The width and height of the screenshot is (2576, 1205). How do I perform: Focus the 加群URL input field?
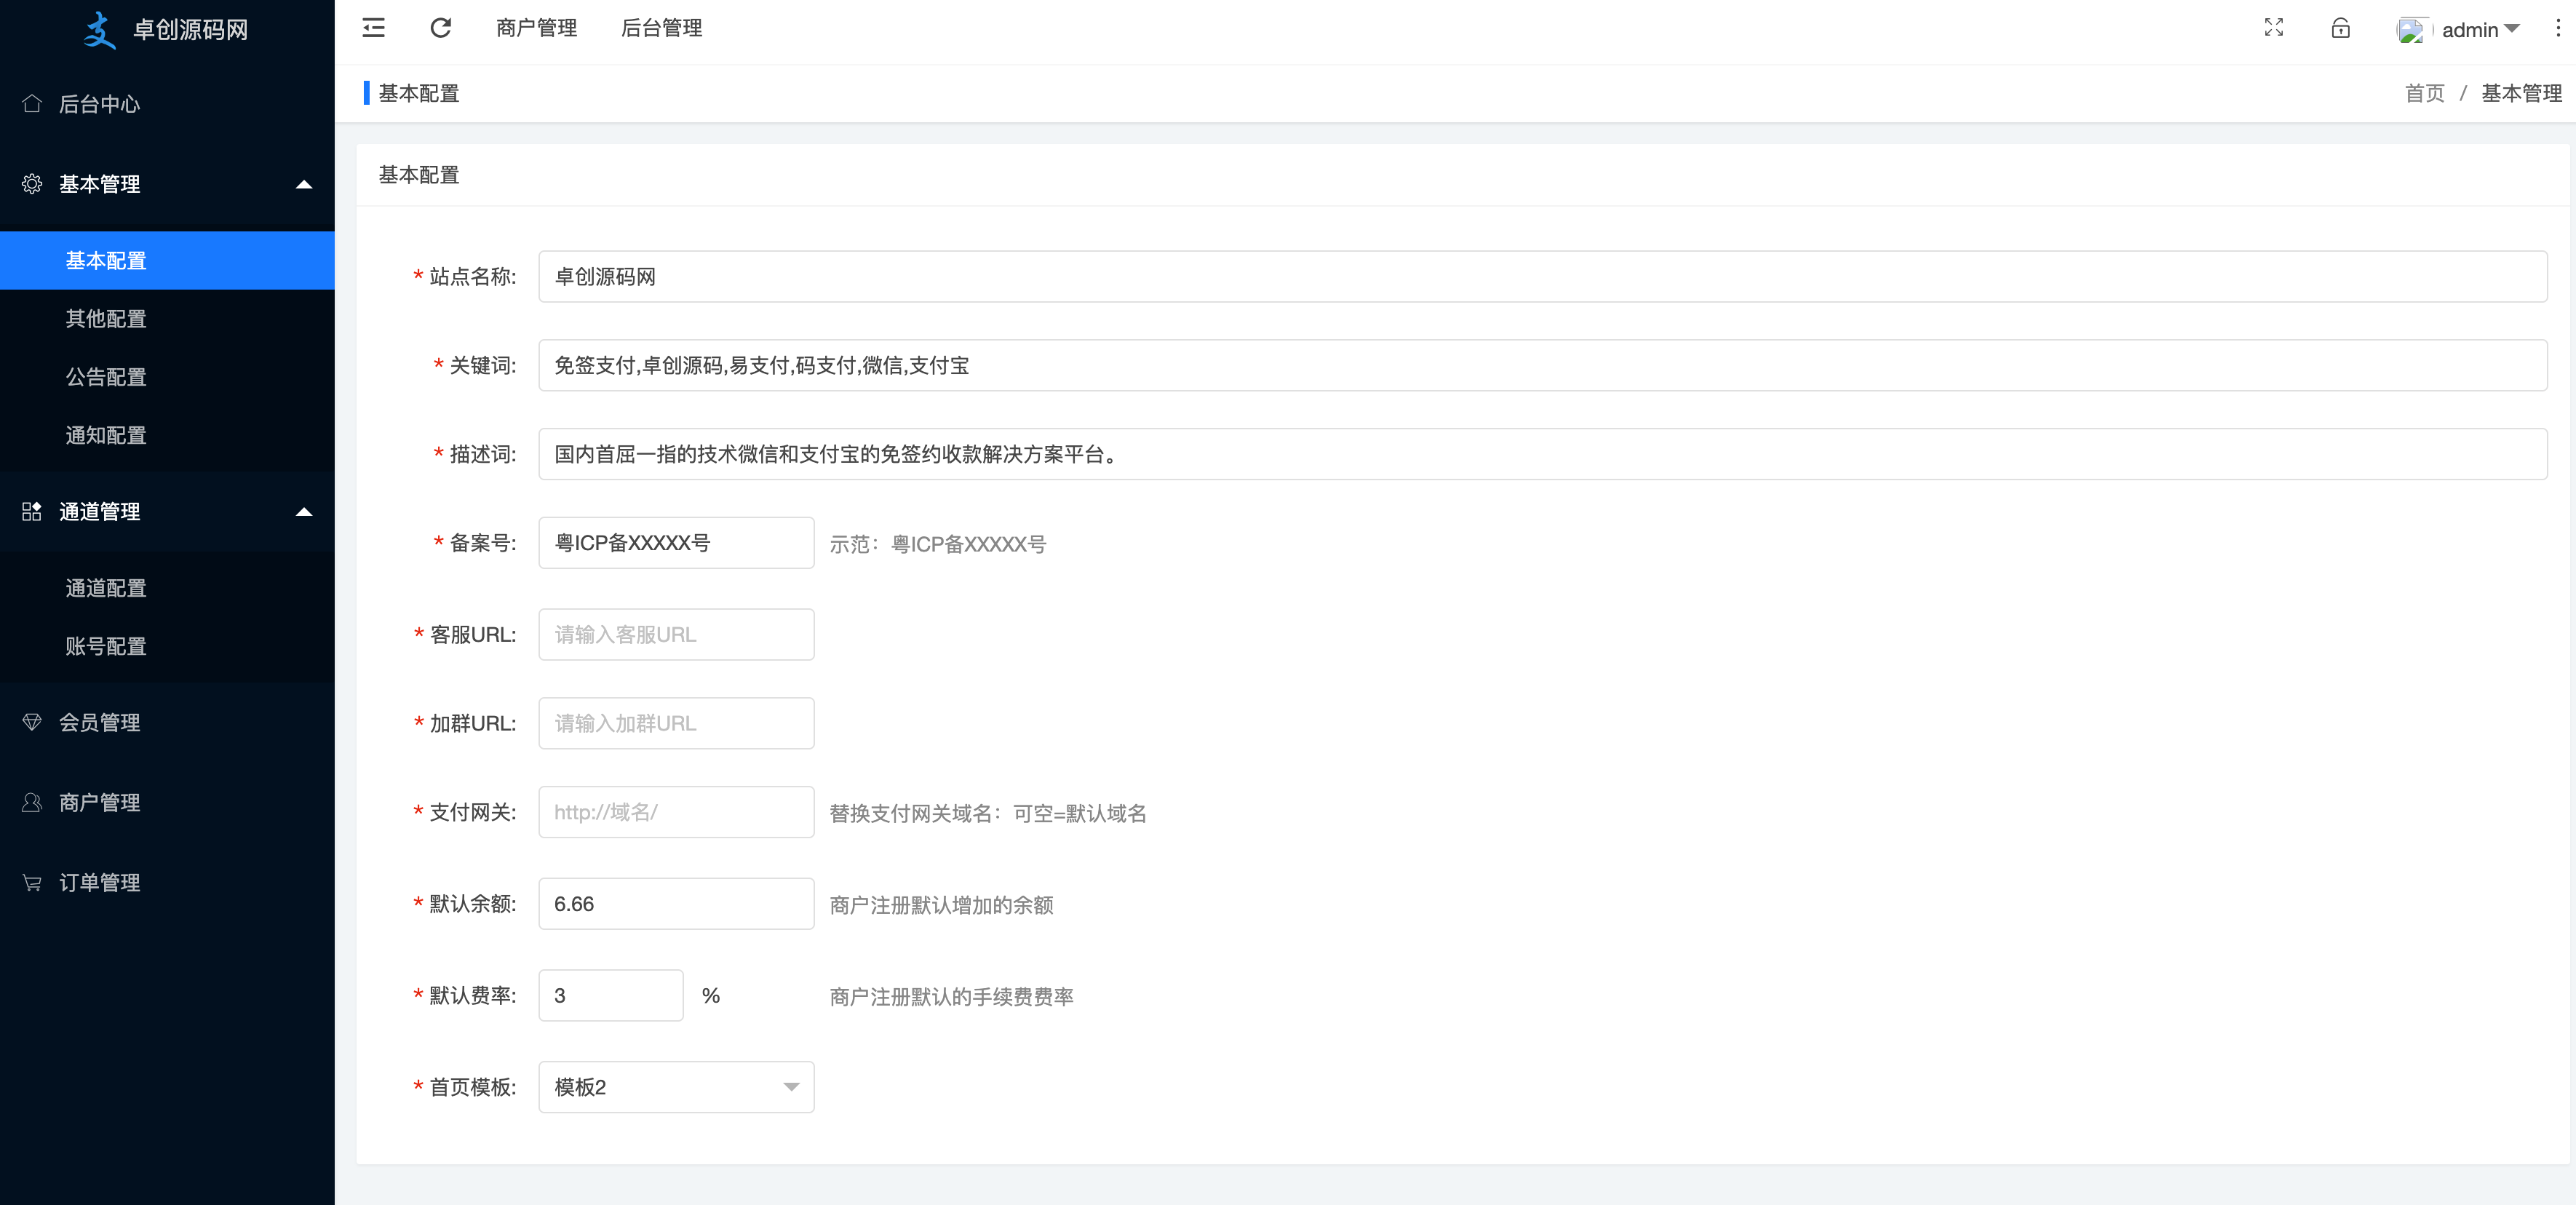point(676,723)
